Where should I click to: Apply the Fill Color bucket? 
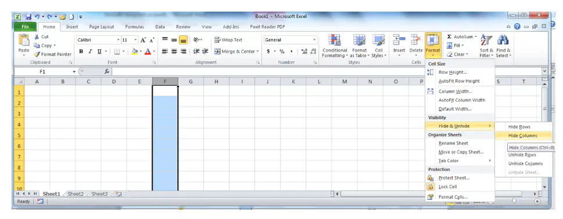click(x=135, y=52)
